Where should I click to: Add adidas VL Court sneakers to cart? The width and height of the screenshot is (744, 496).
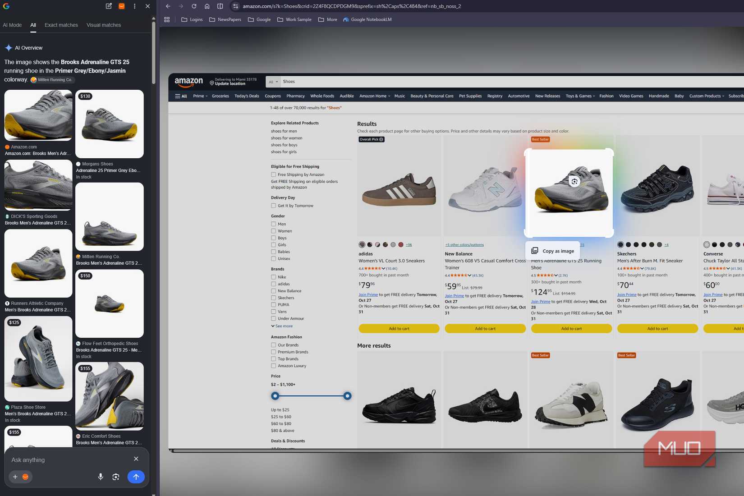click(399, 329)
